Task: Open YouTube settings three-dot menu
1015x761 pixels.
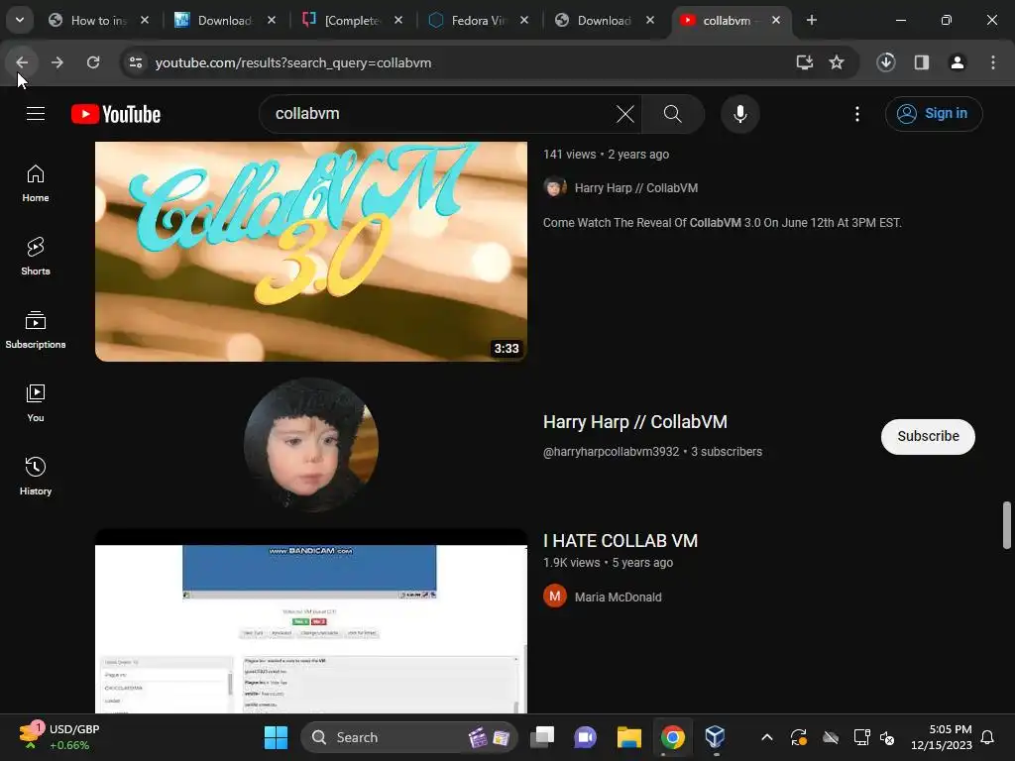Action: tap(857, 114)
